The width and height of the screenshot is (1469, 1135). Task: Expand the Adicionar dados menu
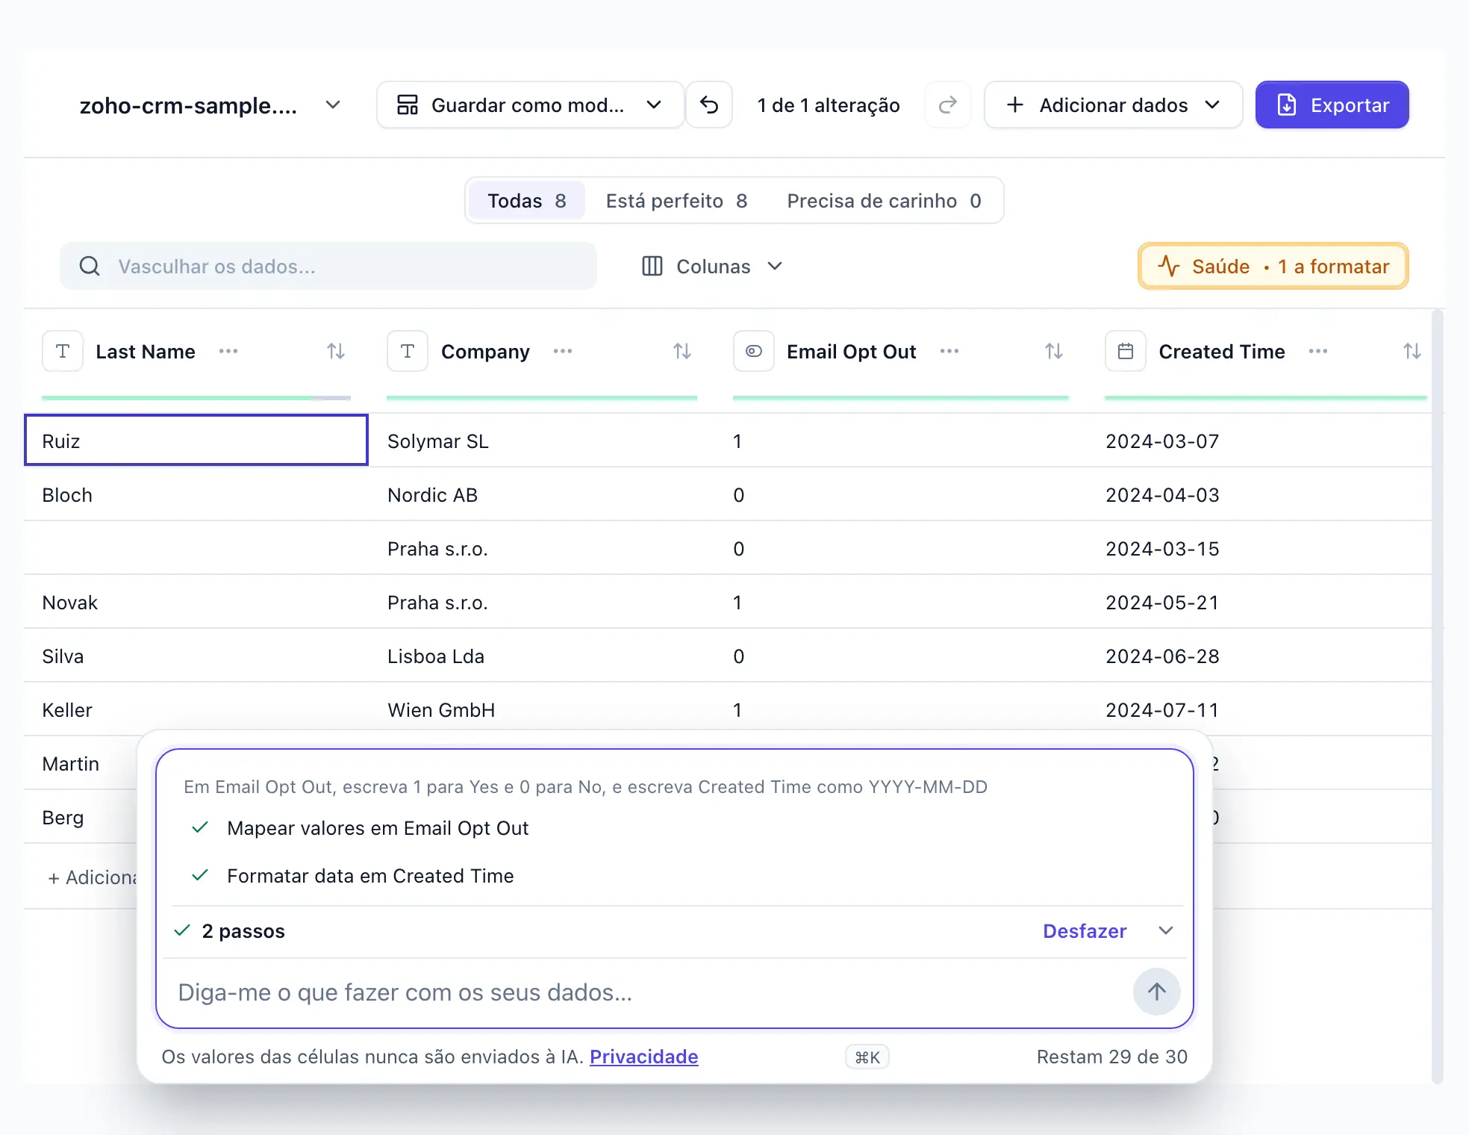click(1113, 105)
